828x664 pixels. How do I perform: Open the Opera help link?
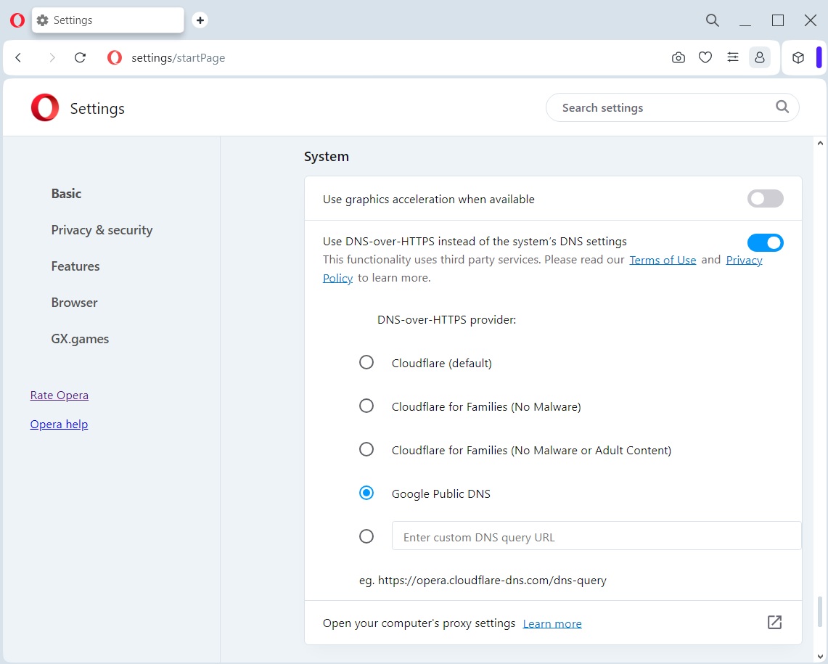click(60, 425)
